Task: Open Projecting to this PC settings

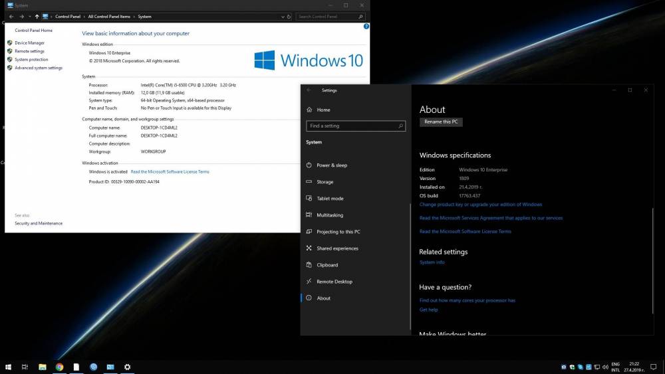Action: click(x=338, y=232)
